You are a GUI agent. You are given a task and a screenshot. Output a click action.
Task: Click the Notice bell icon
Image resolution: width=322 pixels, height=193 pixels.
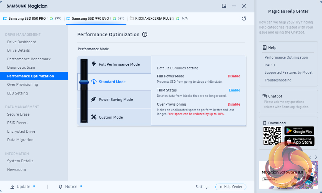tap(61, 187)
